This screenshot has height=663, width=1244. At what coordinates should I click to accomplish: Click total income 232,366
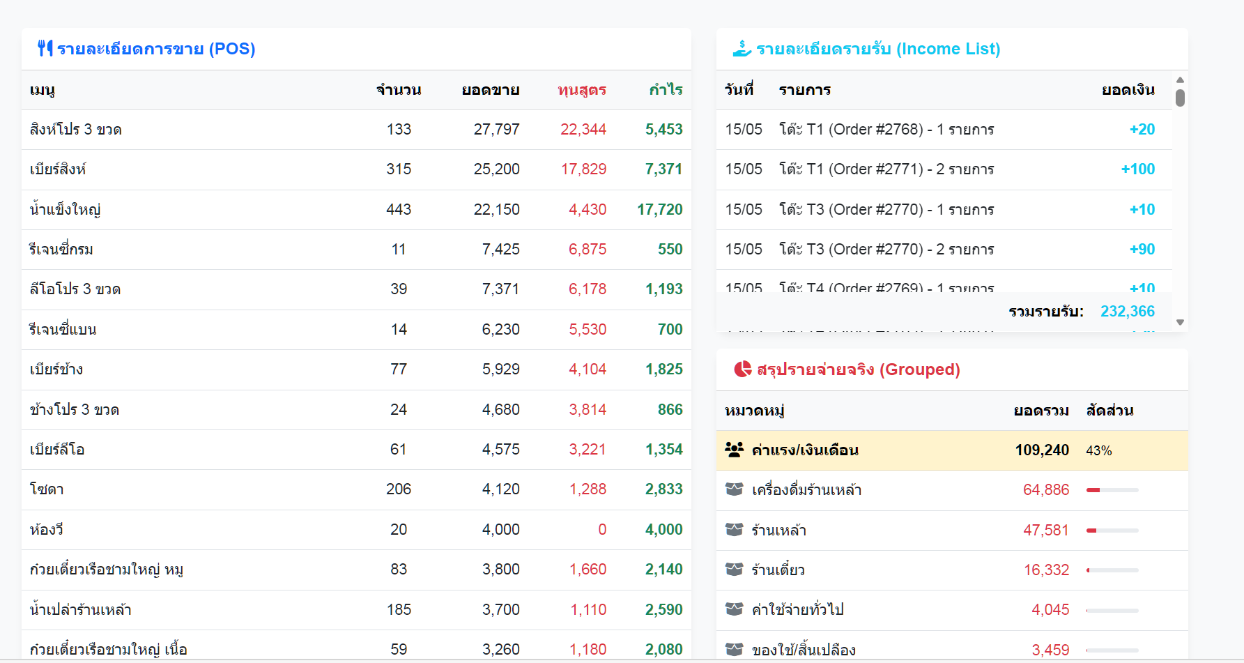tap(1128, 312)
